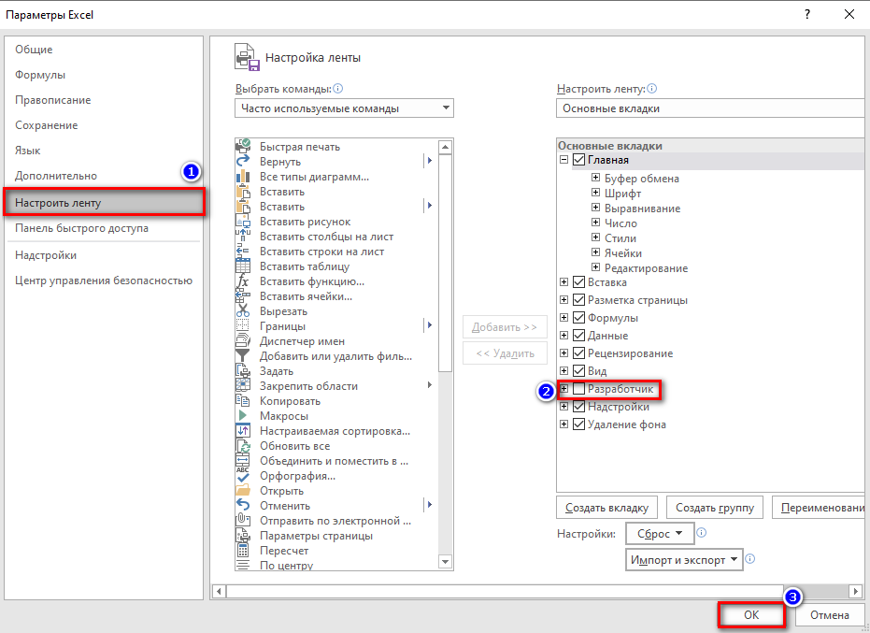This screenshot has height=633, width=870.
Task: Toggle the Review tab checkbox
Action: [578, 353]
